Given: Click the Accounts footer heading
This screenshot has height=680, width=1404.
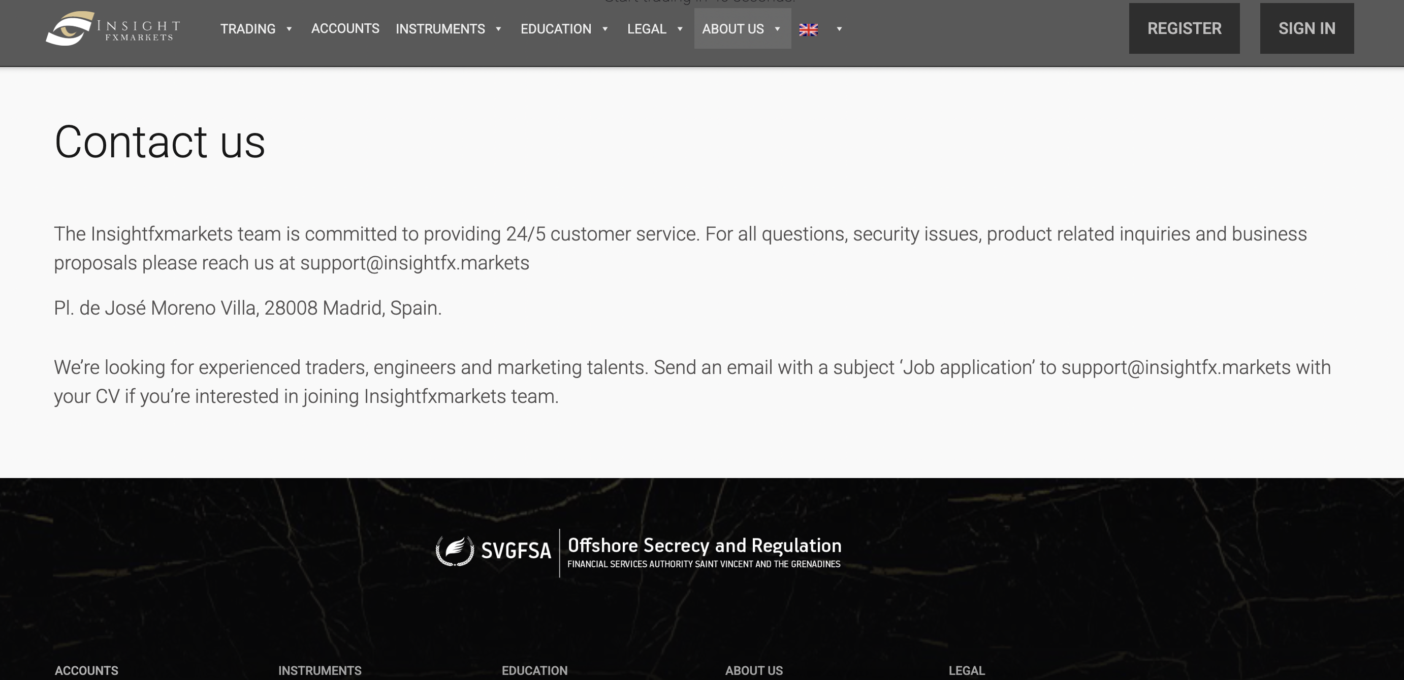Looking at the screenshot, I should tap(86, 670).
